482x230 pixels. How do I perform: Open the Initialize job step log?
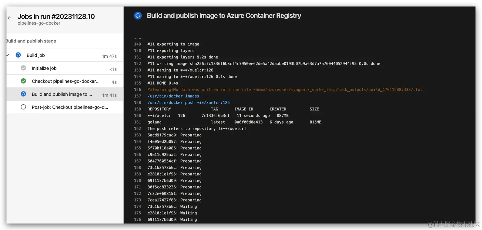coord(44,68)
